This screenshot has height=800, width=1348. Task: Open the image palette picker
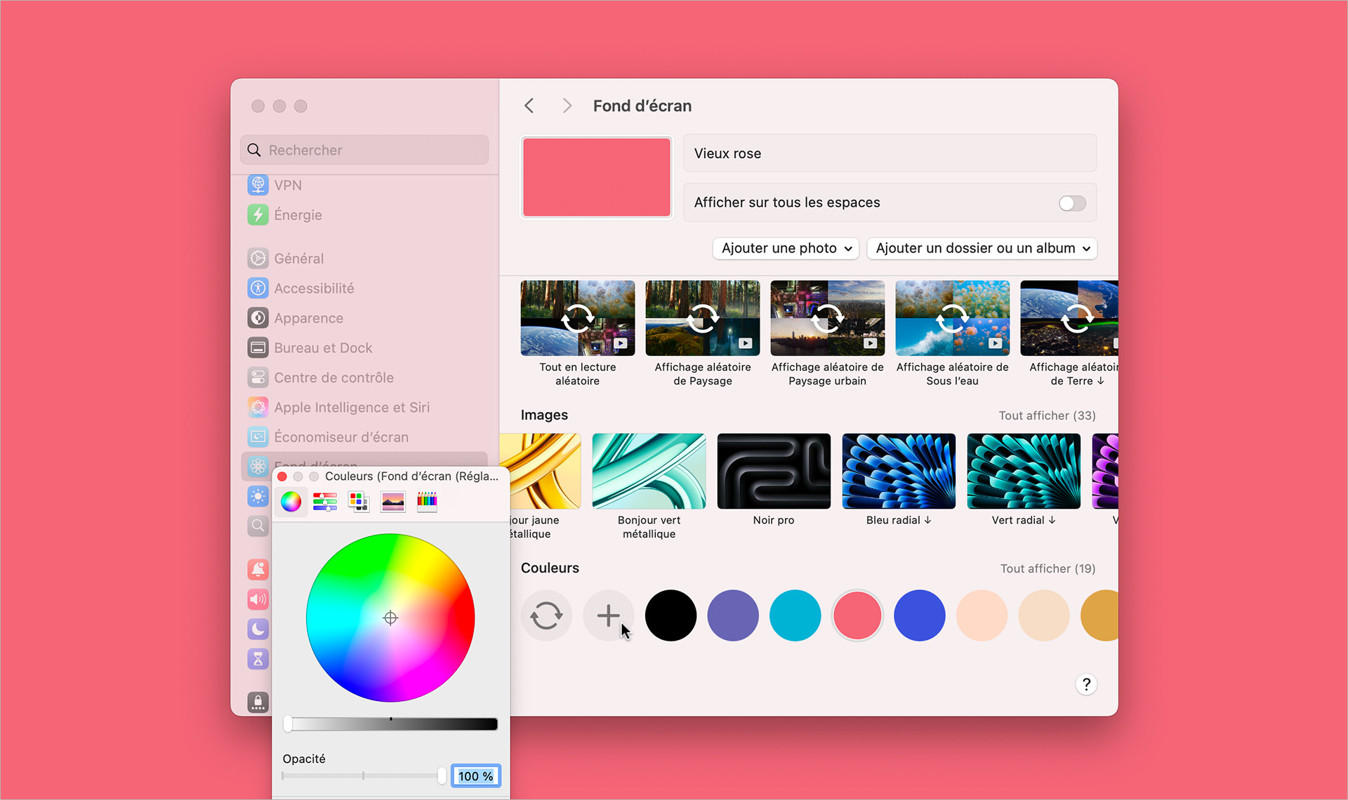pos(392,501)
